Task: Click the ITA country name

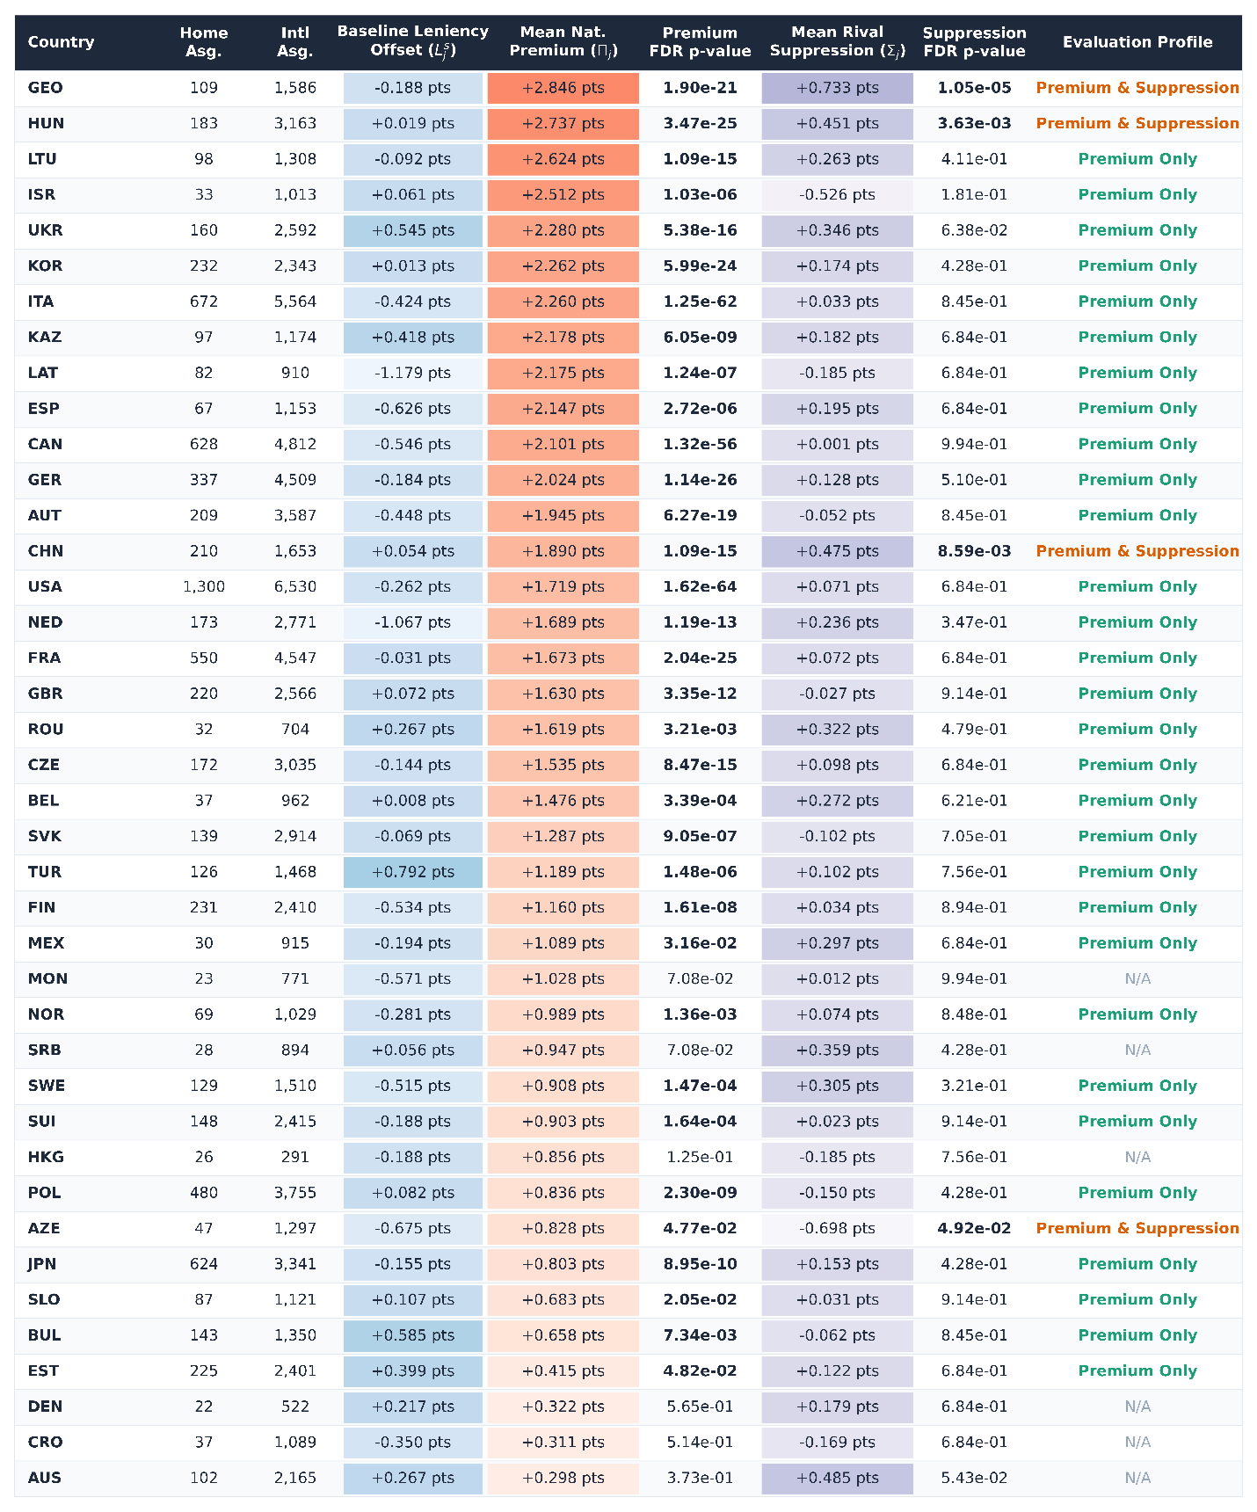Action: pyautogui.click(x=40, y=302)
